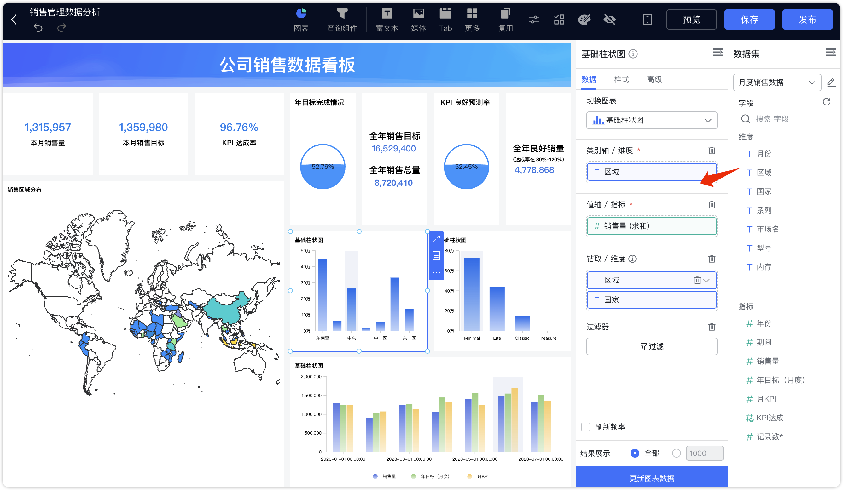This screenshot has height=490, width=843.
Task: Expand the 月度销售数据 dataset selector
Action: point(777,82)
